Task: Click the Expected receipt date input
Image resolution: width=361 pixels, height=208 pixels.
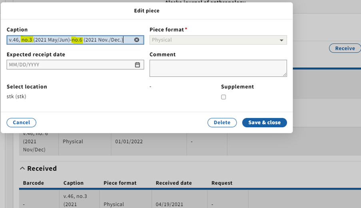Action: click(x=70, y=65)
